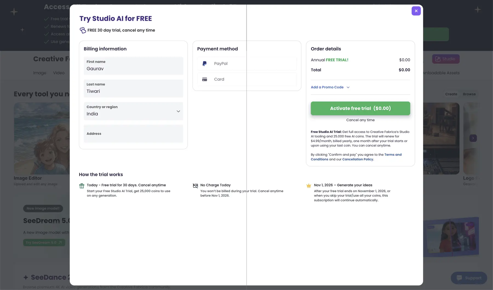Image resolution: width=493 pixels, height=290 pixels.
Task: Click the Studio button in background page
Action: click(x=446, y=59)
